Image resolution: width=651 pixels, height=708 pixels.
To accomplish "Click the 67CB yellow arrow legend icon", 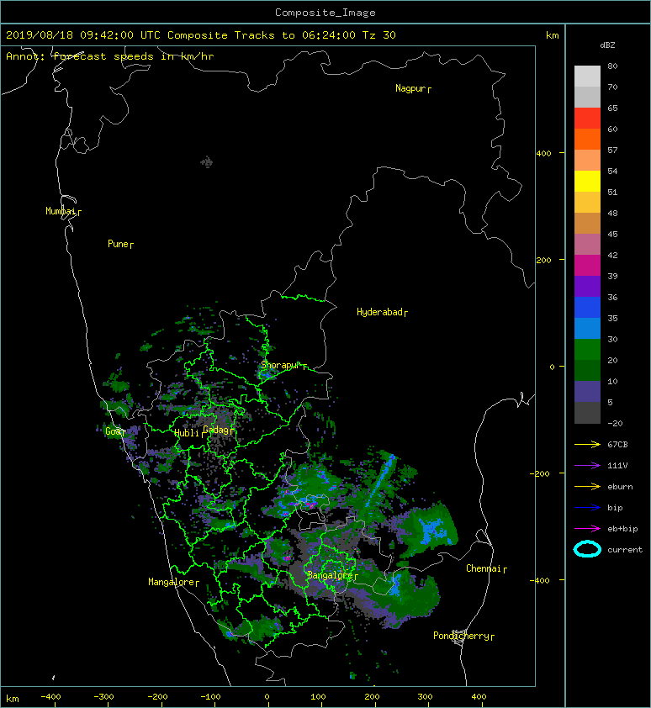I will pyautogui.click(x=587, y=444).
